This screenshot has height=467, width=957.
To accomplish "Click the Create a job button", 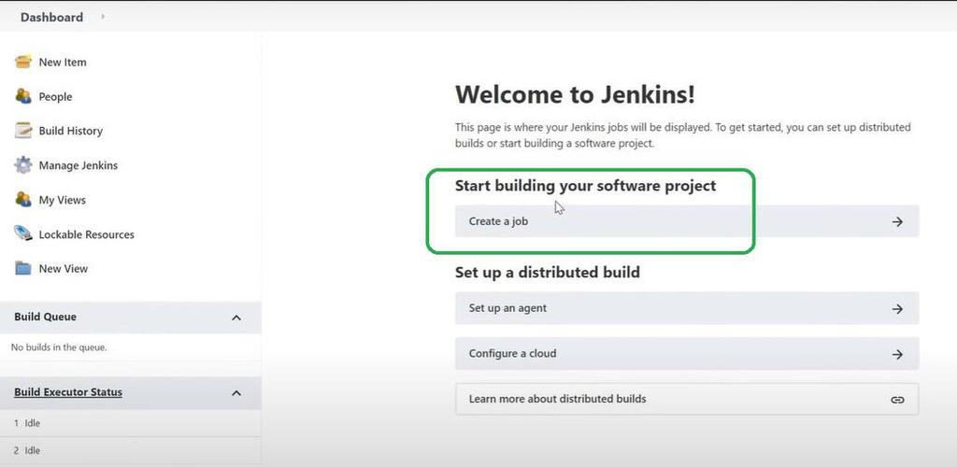I will click(687, 221).
